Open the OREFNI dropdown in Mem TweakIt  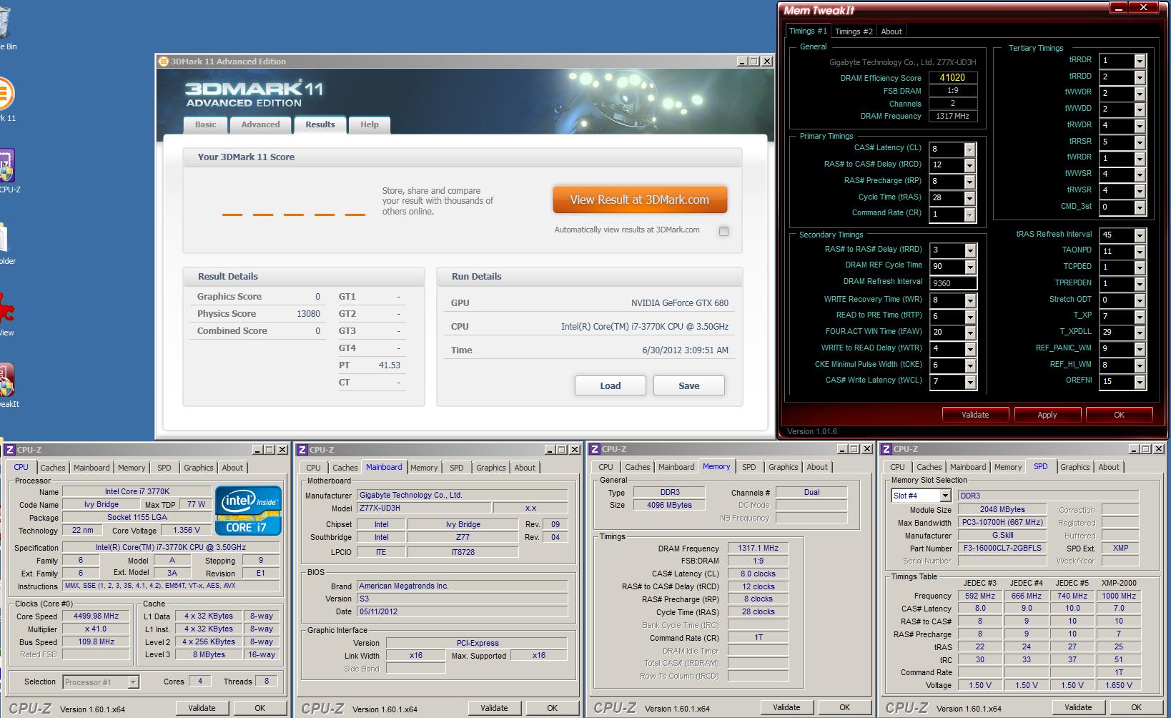pos(1140,383)
